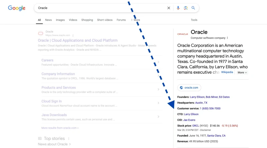Go to the Short videos tab
267x148 pixels.
coord(105,20)
